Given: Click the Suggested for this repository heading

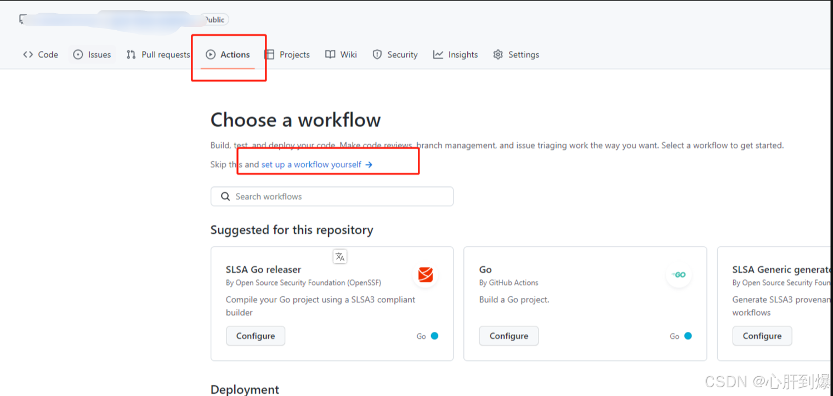Looking at the screenshot, I should coord(292,230).
